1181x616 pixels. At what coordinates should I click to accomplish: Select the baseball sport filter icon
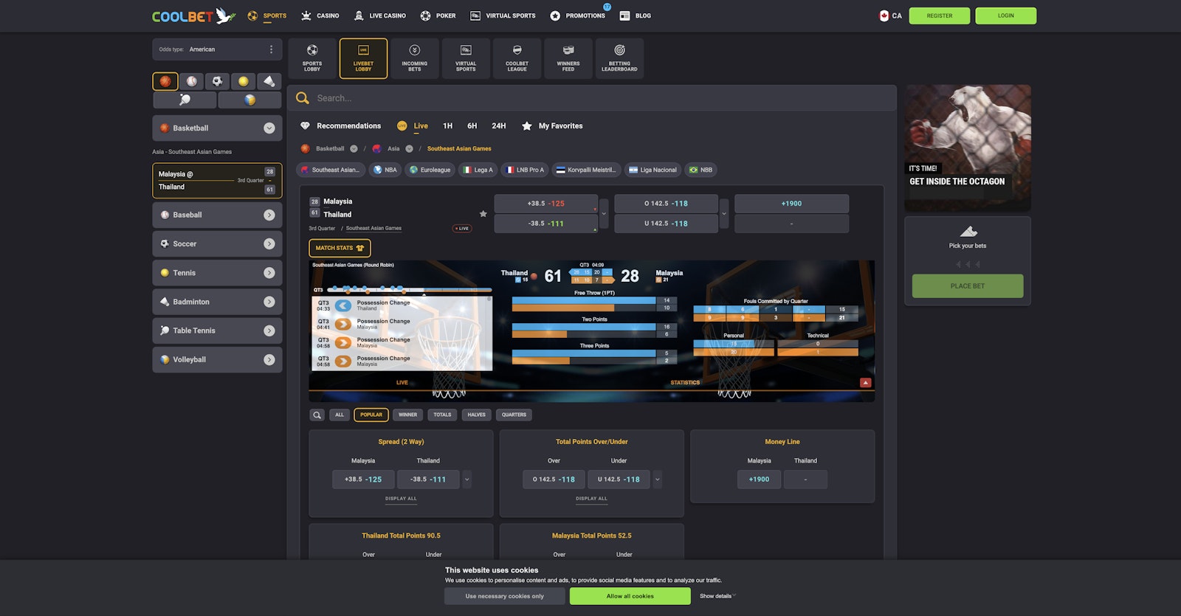click(191, 81)
